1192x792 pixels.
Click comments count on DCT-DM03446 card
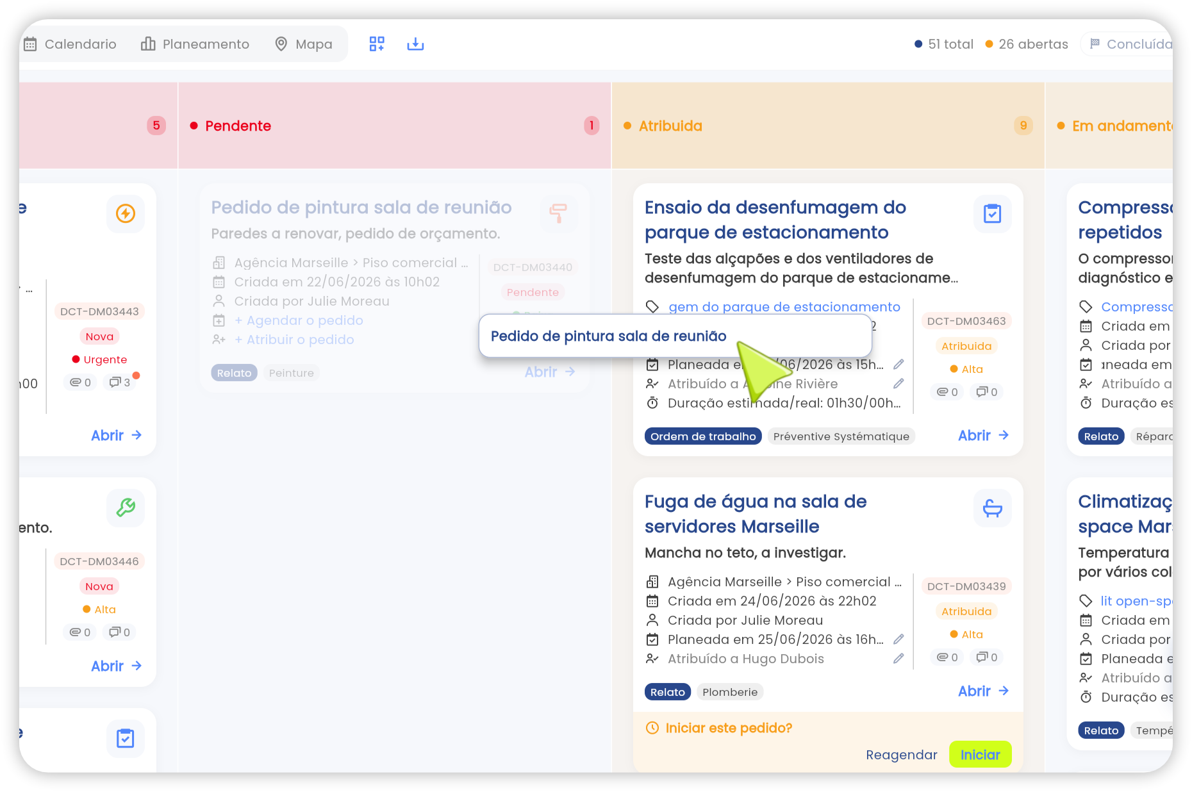point(120,632)
